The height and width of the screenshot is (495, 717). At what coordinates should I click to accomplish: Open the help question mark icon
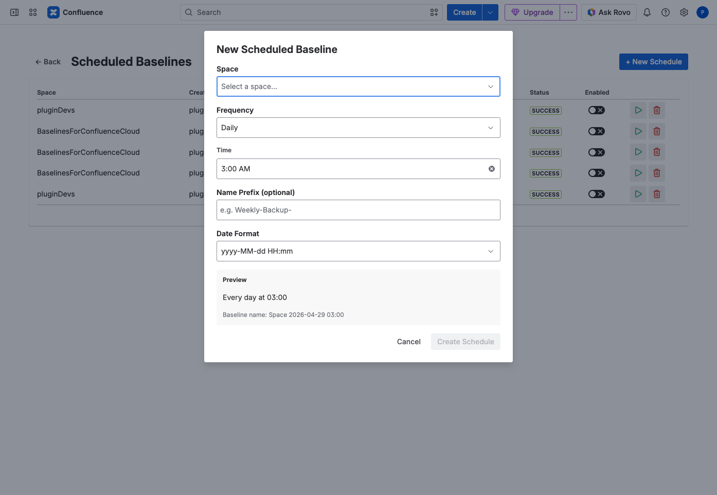[666, 12]
